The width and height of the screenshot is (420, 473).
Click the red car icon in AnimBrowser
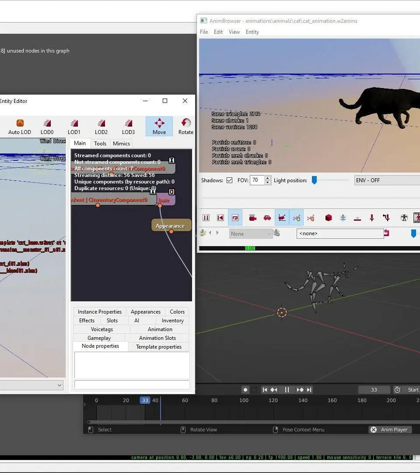click(267, 218)
